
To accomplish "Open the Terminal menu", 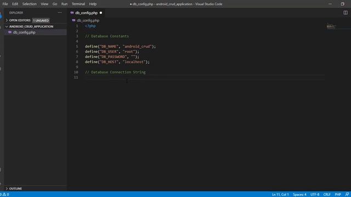I will click(x=78, y=4).
